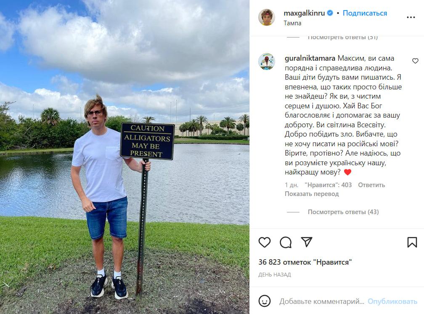424x314 pixels.
Task: Open maxgalkinru profile avatar
Action: point(267,17)
